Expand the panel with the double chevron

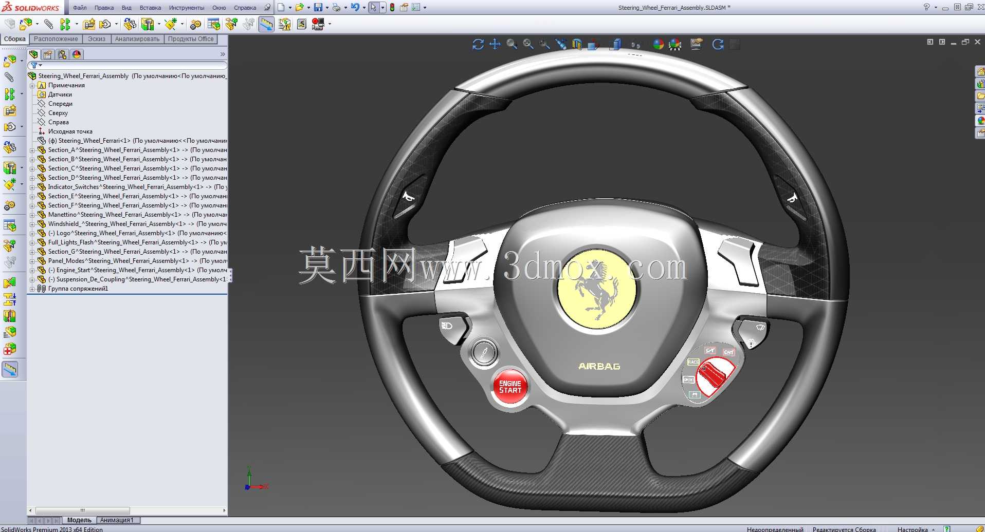click(x=223, y=54)
